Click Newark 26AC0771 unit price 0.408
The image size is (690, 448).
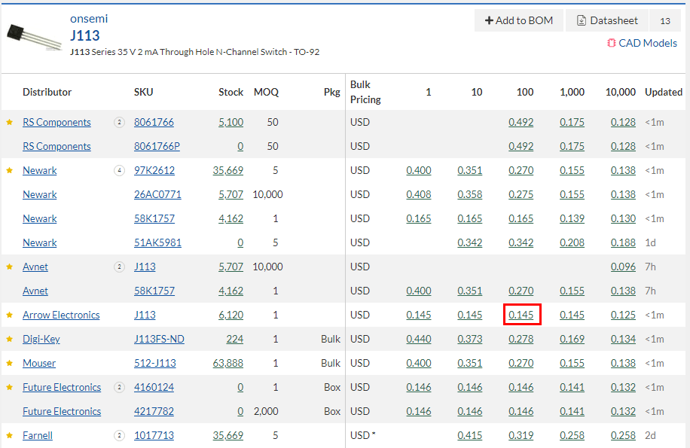419,194
